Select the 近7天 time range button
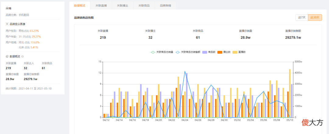The height and width of the screenshot is (134, 329). click(302, 18)
